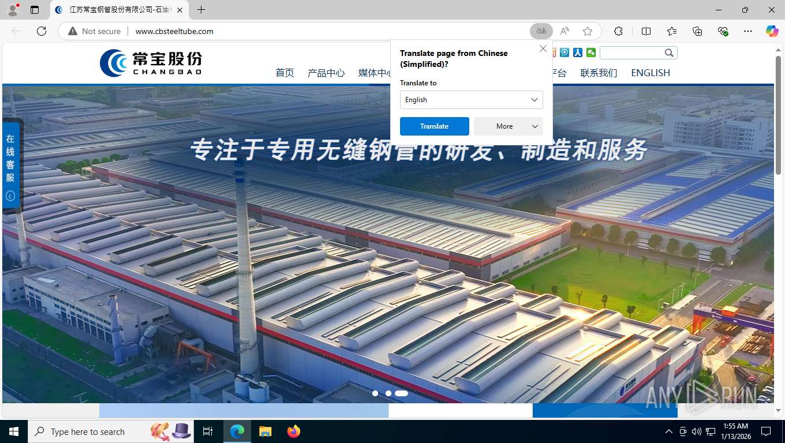This screenshot has height=443, width=785.
Task: Open Browser essentials heart icon
Action: pyautogui.click(x=723, y=31)
